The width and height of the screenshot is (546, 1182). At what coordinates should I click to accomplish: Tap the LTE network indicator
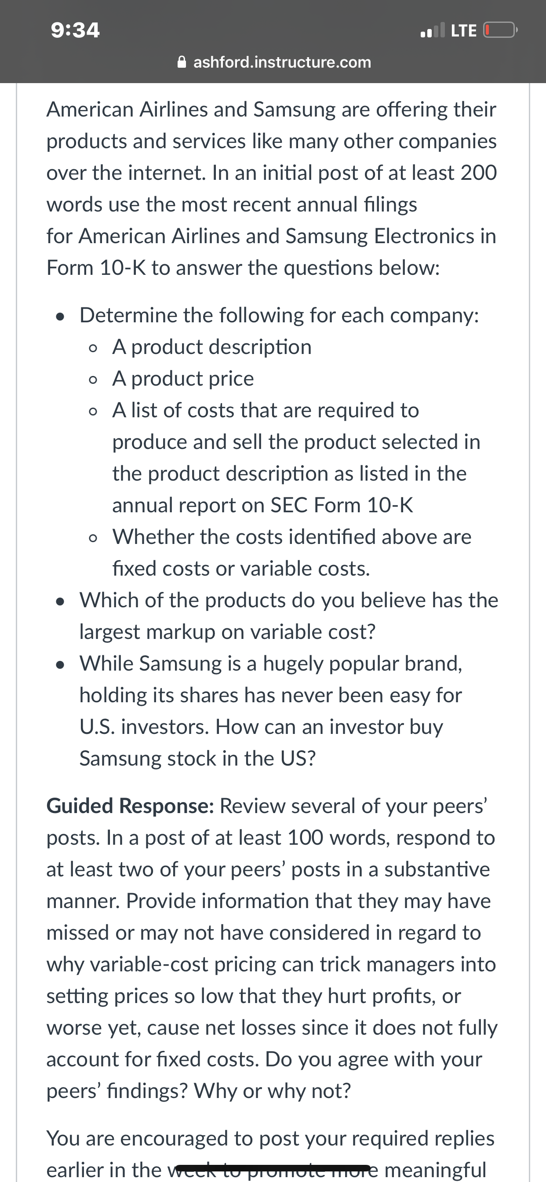[x=463, y=31]
